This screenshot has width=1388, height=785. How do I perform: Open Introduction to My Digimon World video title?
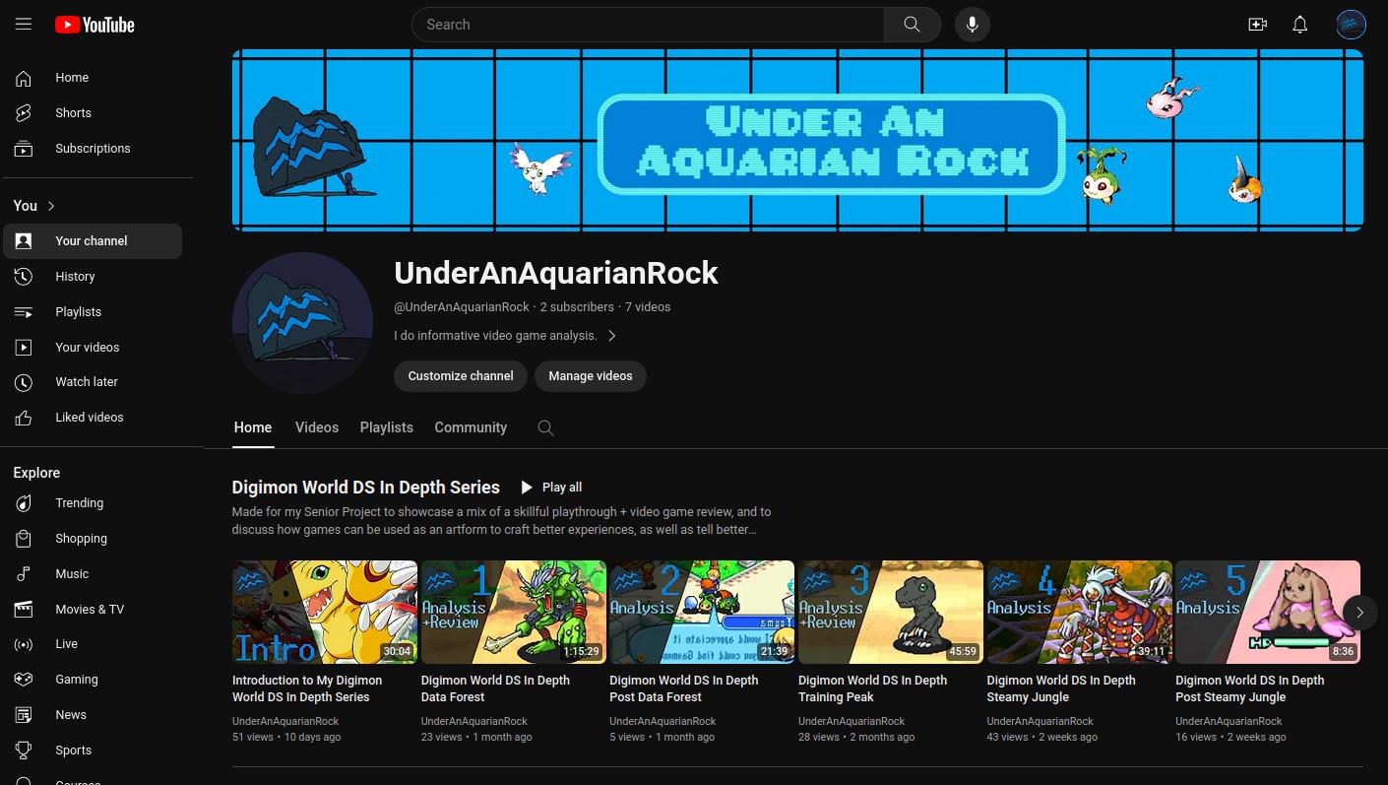(x=307, y=688)
